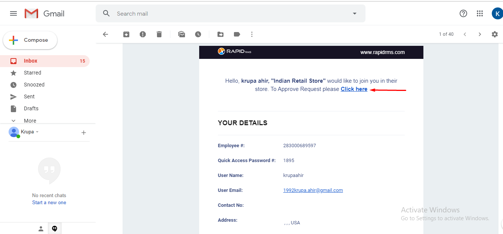This screenshot has height=234, width=503.
Task: Open the Help support icon
Action: click(463, 13)
